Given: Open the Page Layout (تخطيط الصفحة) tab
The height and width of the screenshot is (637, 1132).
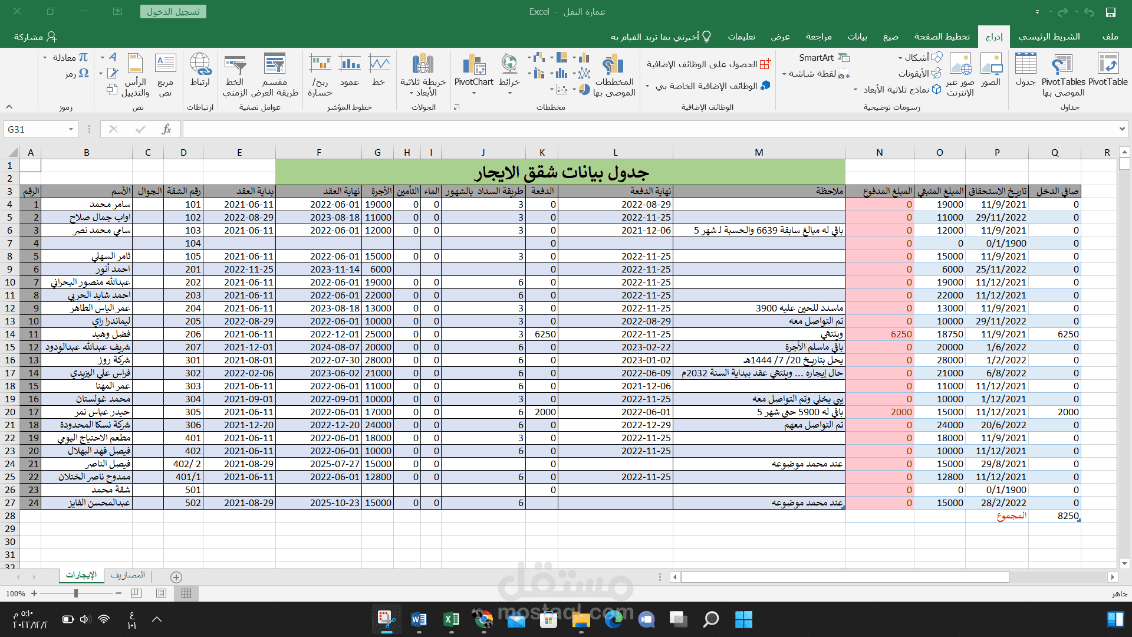Looking at the screenshot, I should (x=942, y=37).
